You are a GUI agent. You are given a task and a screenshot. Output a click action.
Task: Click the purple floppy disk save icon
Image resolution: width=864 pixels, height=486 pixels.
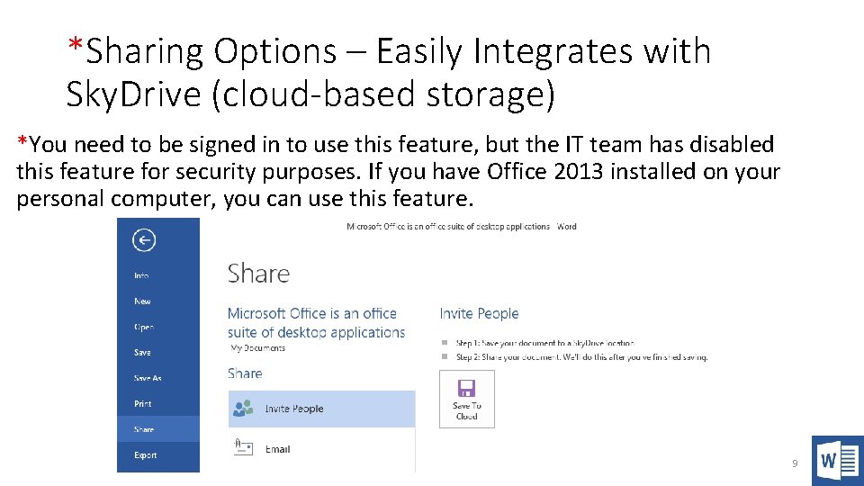tap(466, 389)
